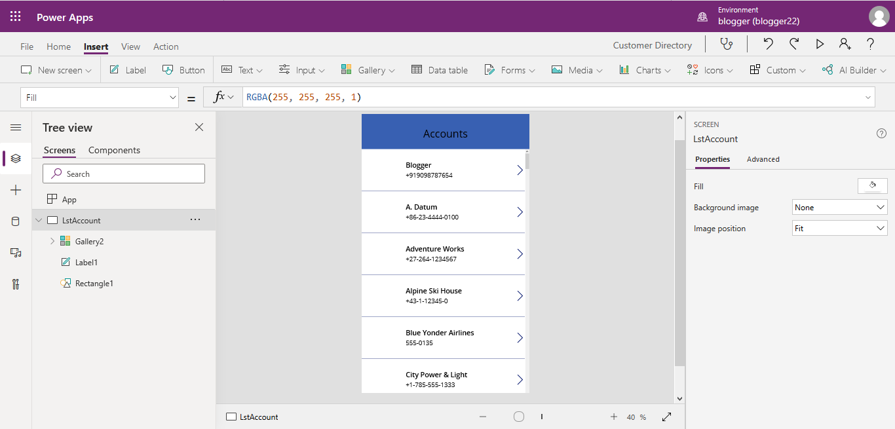Open the A. Datum account arrow
The image size is (895, 429).
520,212
